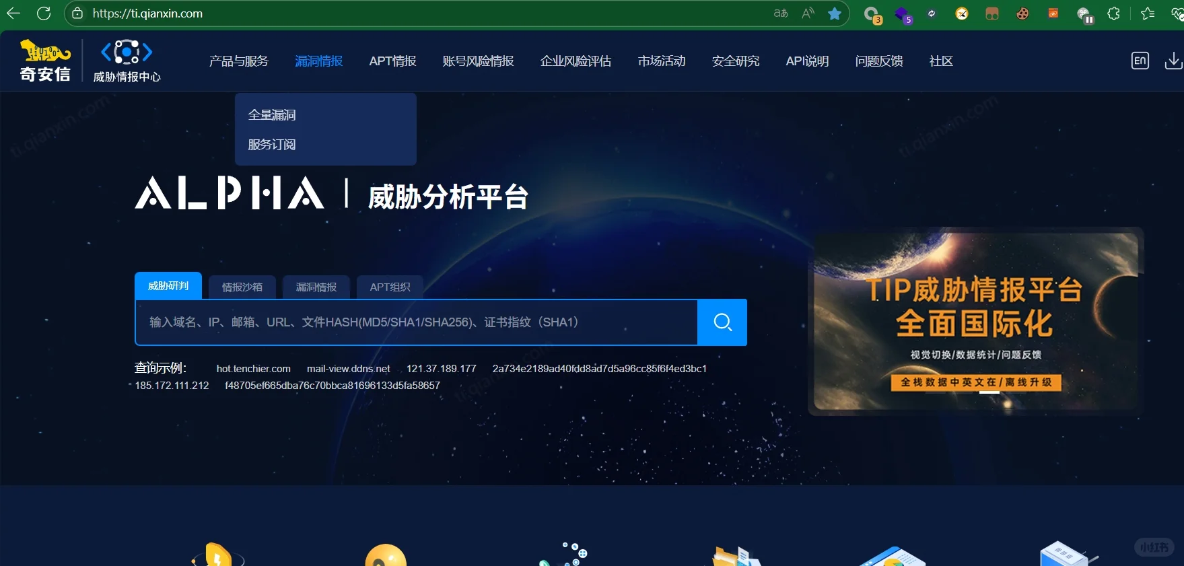Click example hash starting with f48705ef665
The width and height of the screenshot is (1184, 566).
(x=333, y=386)
